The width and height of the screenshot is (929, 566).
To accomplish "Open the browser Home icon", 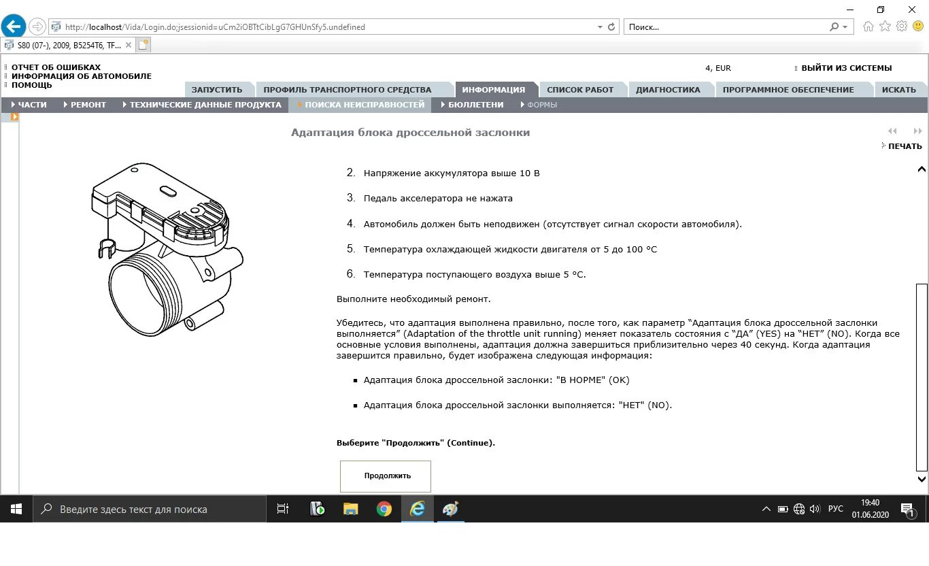I will pyautogui.click(x=868, y=27).
